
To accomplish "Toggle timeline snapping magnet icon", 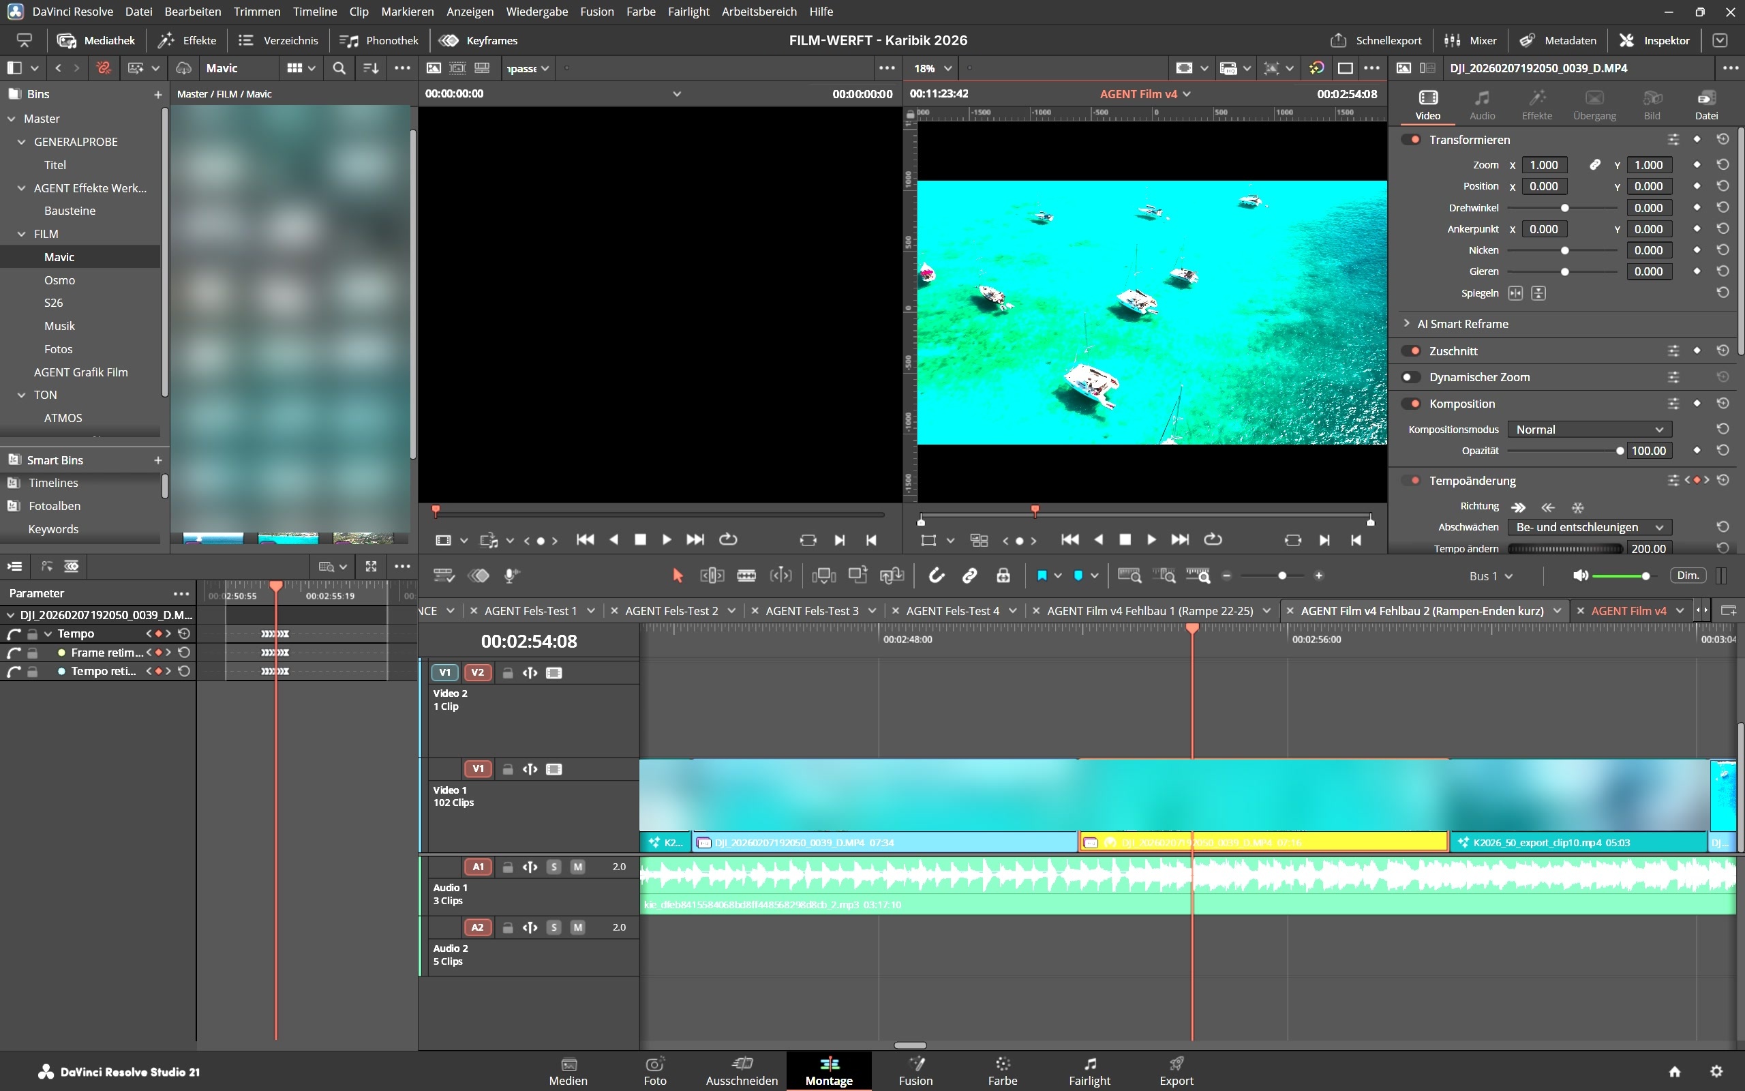I will (x=936, y=575).
